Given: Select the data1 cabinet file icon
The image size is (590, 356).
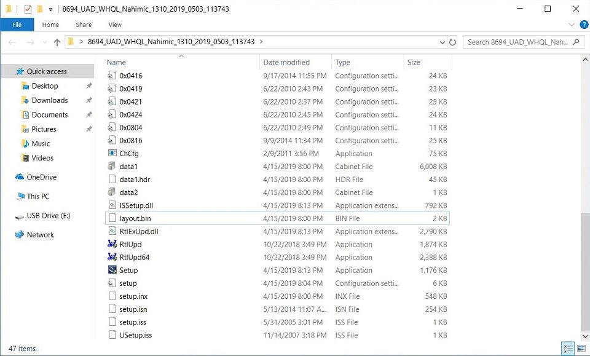Looking at the screenshot, I should coord(112,166).
